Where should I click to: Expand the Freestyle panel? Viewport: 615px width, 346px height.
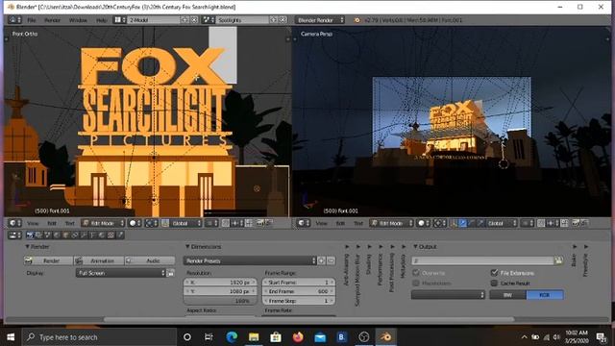[x=585, y=247]
